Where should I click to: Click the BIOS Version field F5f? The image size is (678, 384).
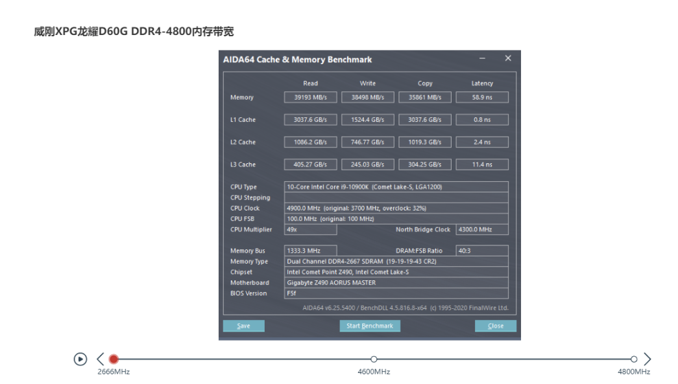point(396,293)
